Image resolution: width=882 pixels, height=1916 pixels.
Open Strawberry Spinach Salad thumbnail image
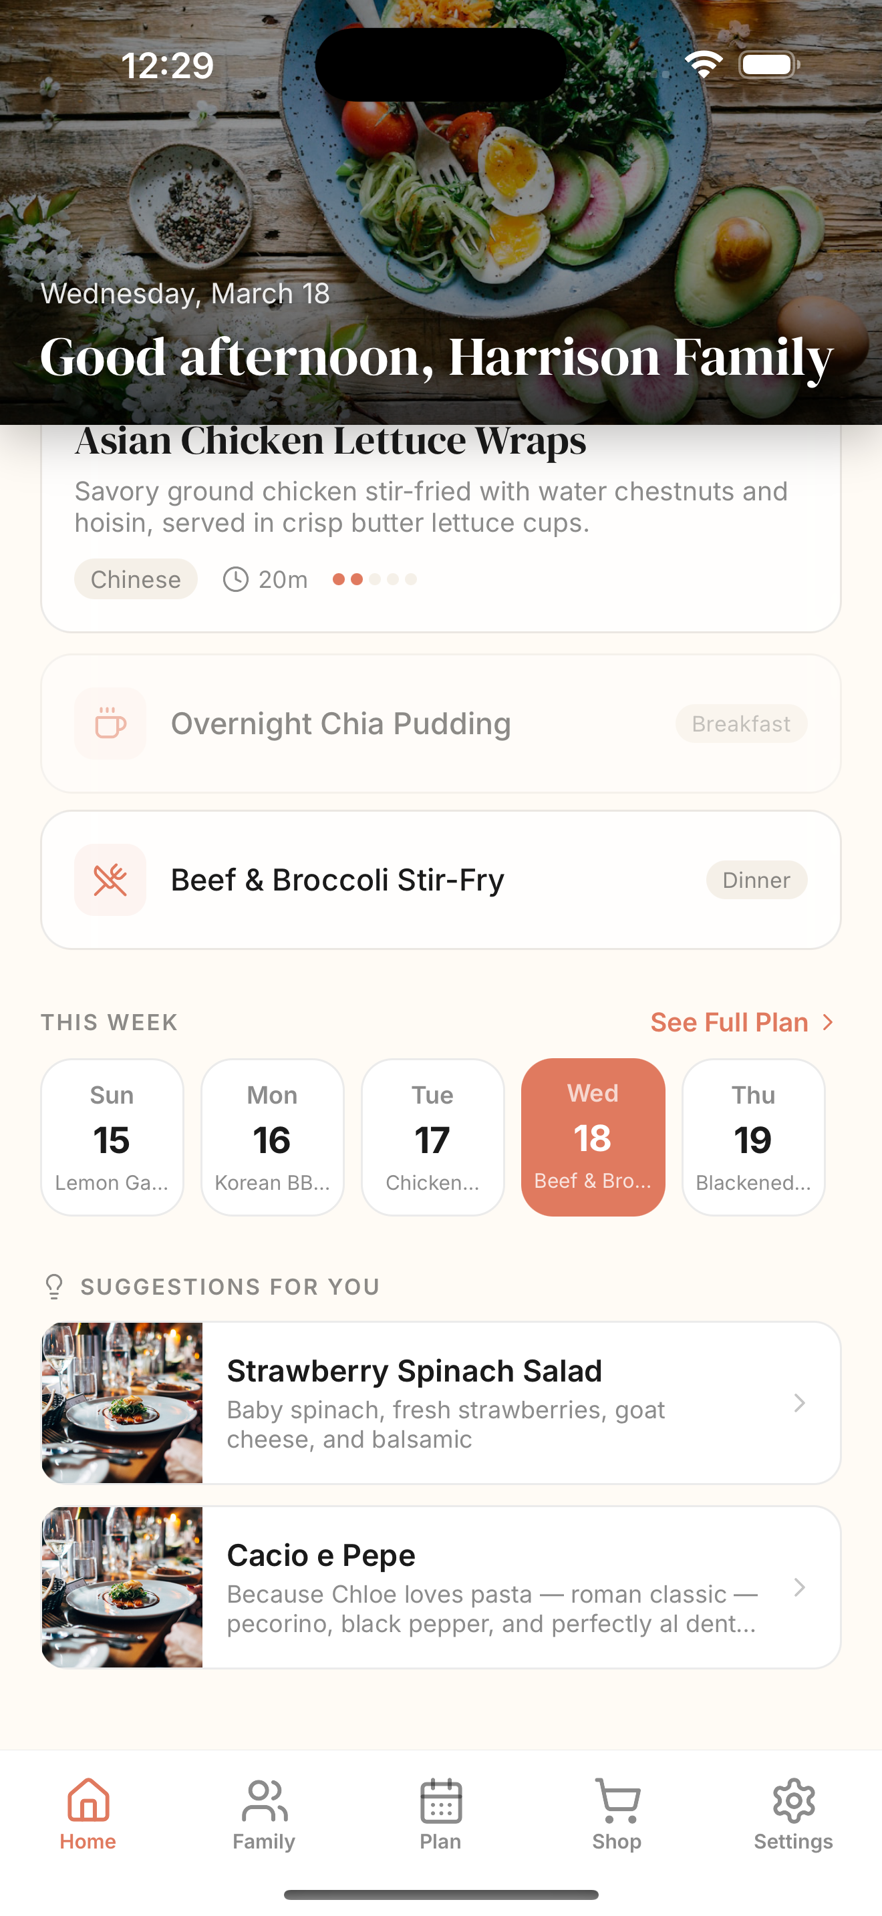pyautogui.click(x=123, y=1403)
